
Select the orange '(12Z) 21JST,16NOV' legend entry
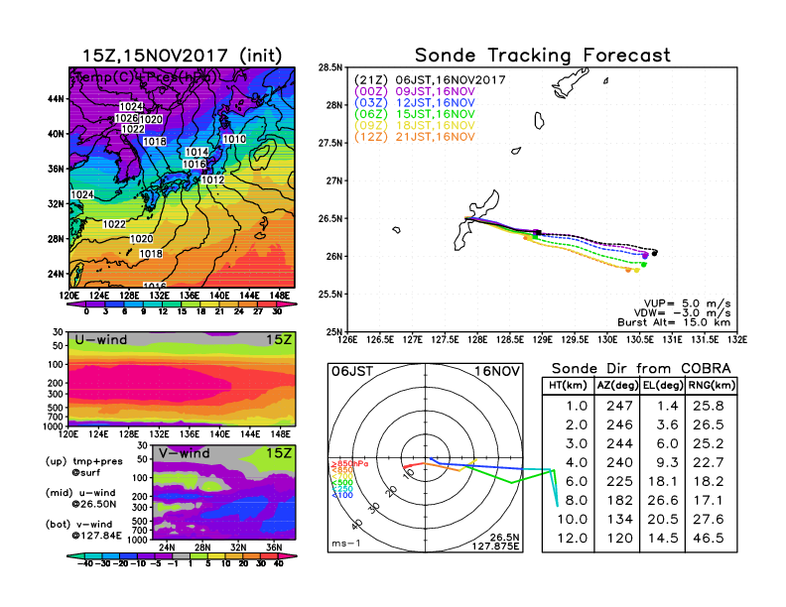click(415, 137)
